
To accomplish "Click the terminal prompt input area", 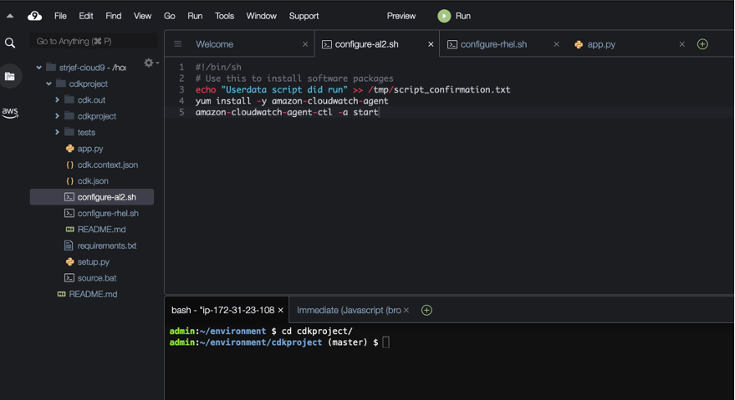I will coord(385,342).
